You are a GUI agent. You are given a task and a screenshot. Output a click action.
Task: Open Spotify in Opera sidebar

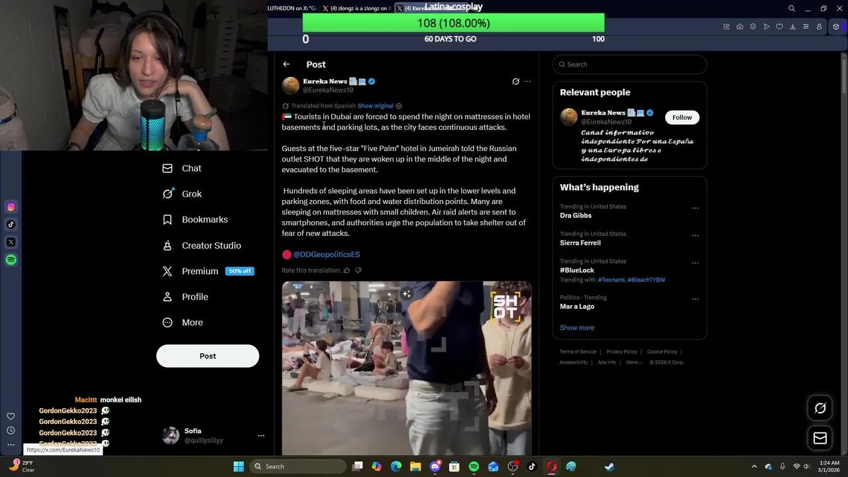click(11, 260)
